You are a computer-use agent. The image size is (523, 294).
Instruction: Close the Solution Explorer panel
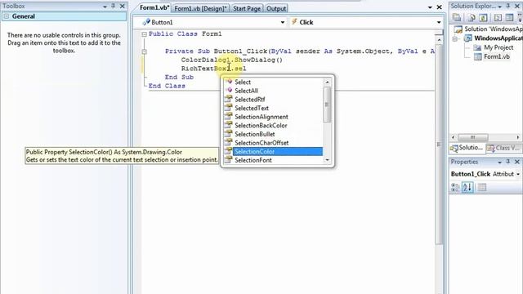(x=517, y=6)
